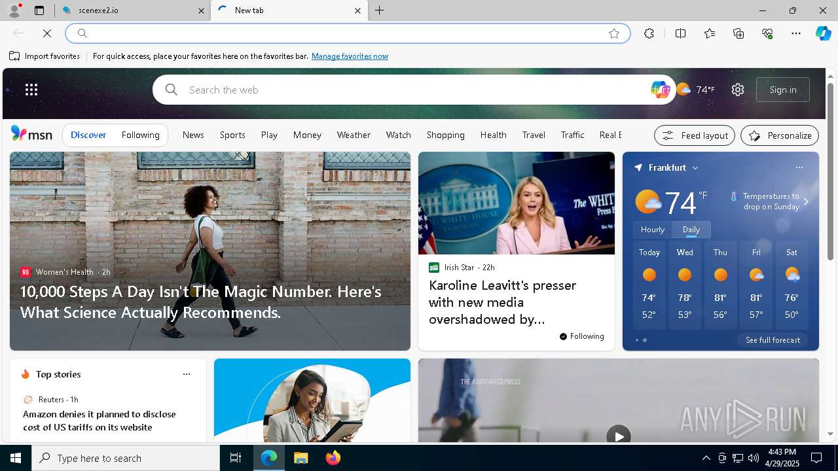Viewport: 838px width, 471px height.
Task: Open the Watch category
Action: tap(399, 135)
